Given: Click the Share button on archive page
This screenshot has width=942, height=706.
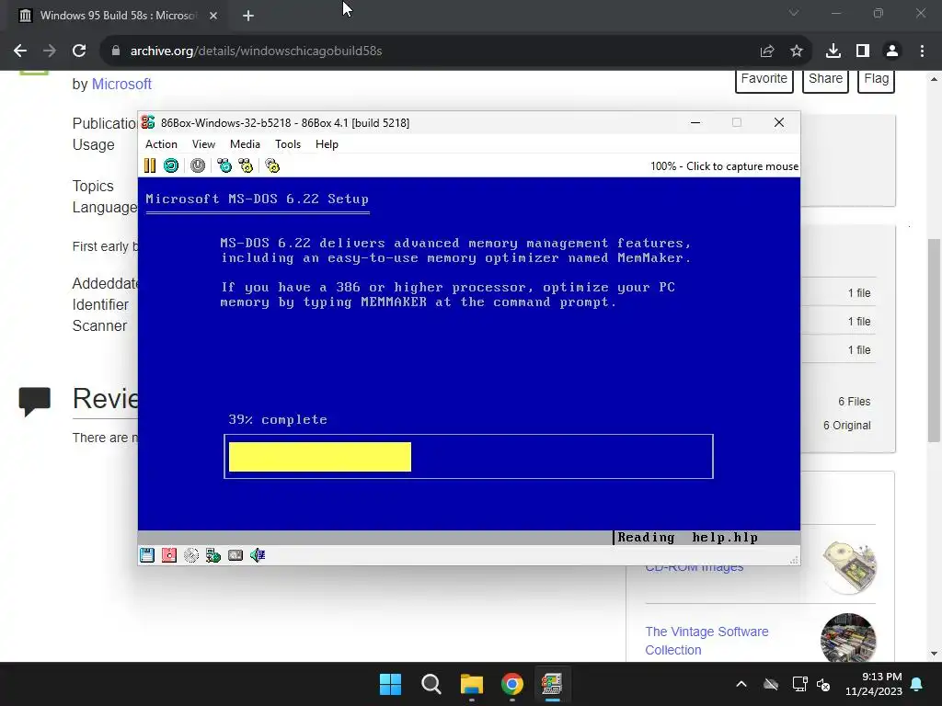Looking at the screenshot, I should click(x=825, y=79).
